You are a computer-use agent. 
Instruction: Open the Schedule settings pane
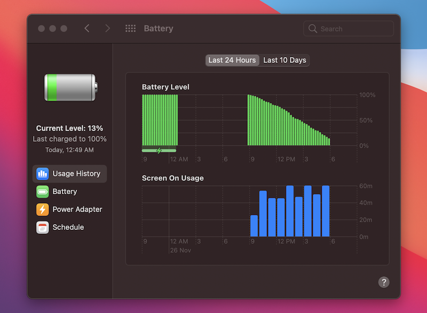coord(68,227)
